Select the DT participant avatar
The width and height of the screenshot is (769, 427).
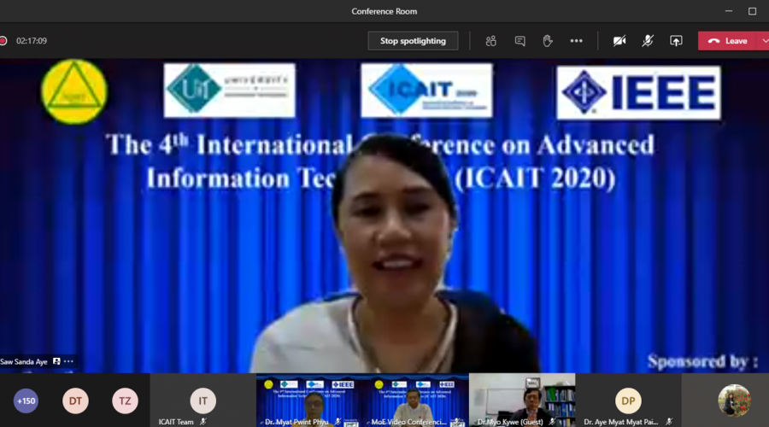75,401
